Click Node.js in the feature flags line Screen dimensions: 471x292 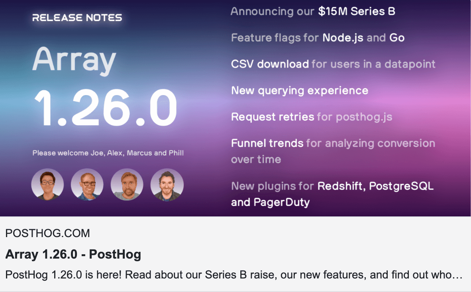(x=343, y=38)
